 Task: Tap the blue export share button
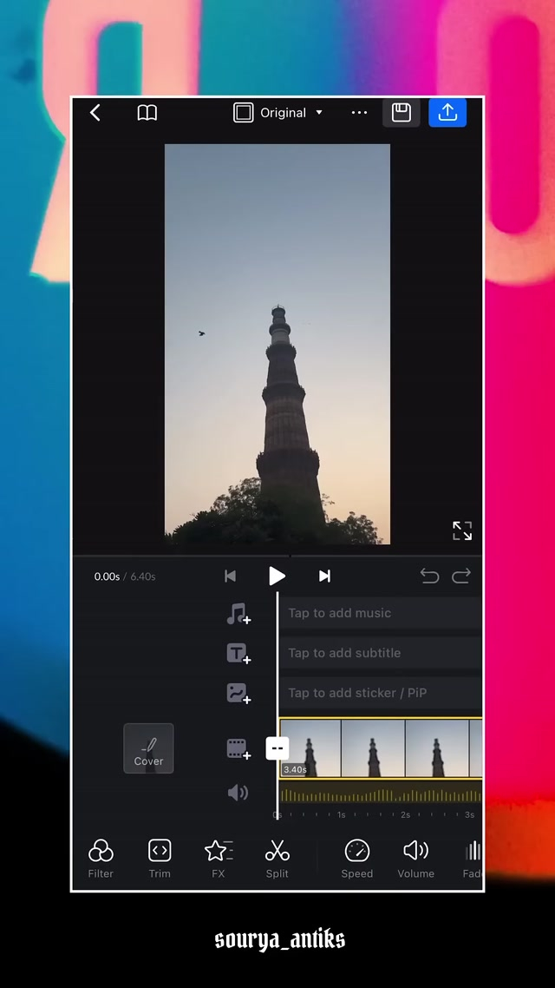[447, 113]
